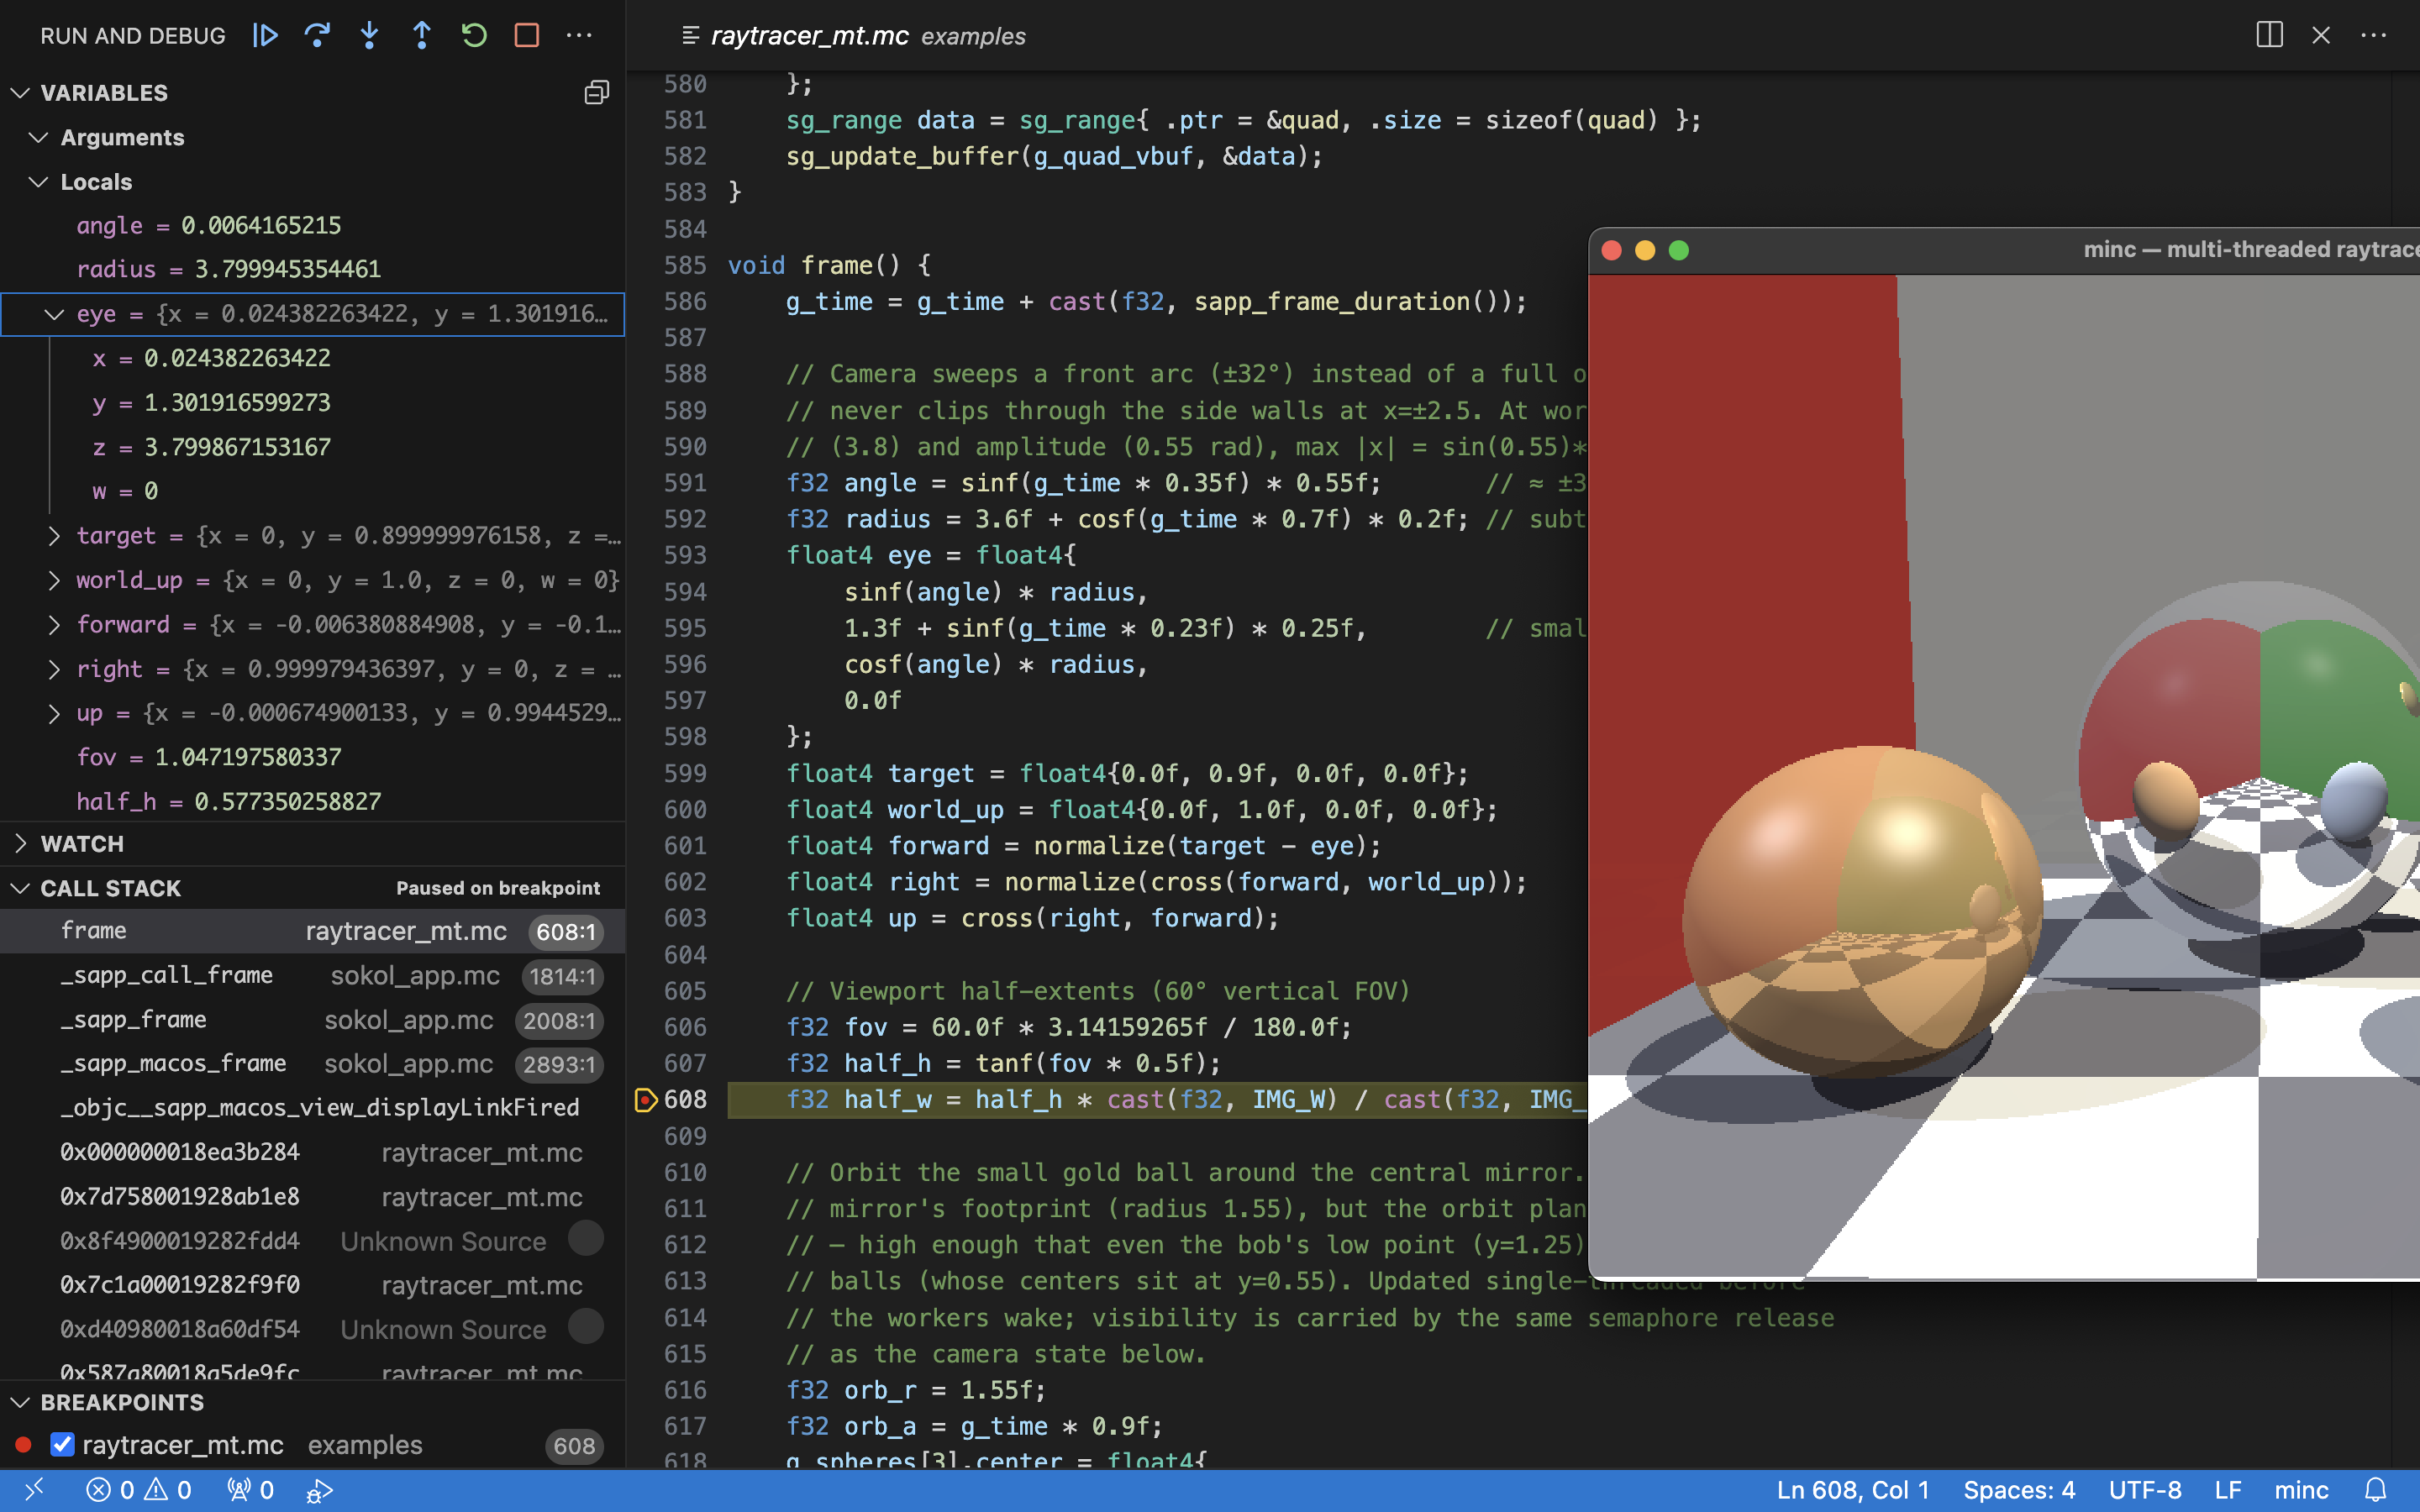The image size is (2420, 1512).
Task: Click Spaces: 4 indentation setting
Action: [2019, 1490]
